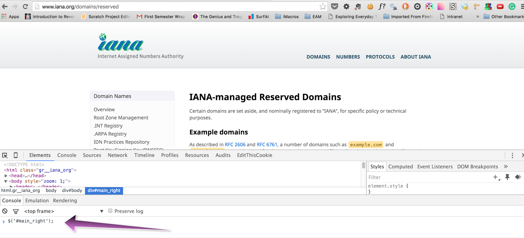
Task: Toggle device mode phone icon
Action: pyautogui.click(x=15, y=155)
